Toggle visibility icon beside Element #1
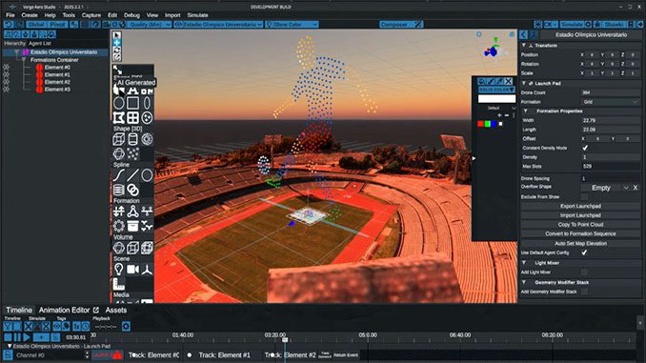 [6, 74]
